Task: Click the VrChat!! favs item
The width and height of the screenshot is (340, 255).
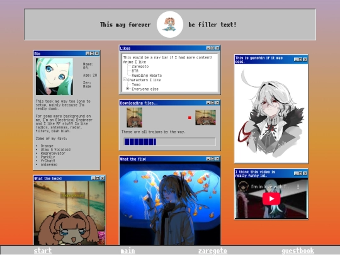Action: (x=48, y=161)
